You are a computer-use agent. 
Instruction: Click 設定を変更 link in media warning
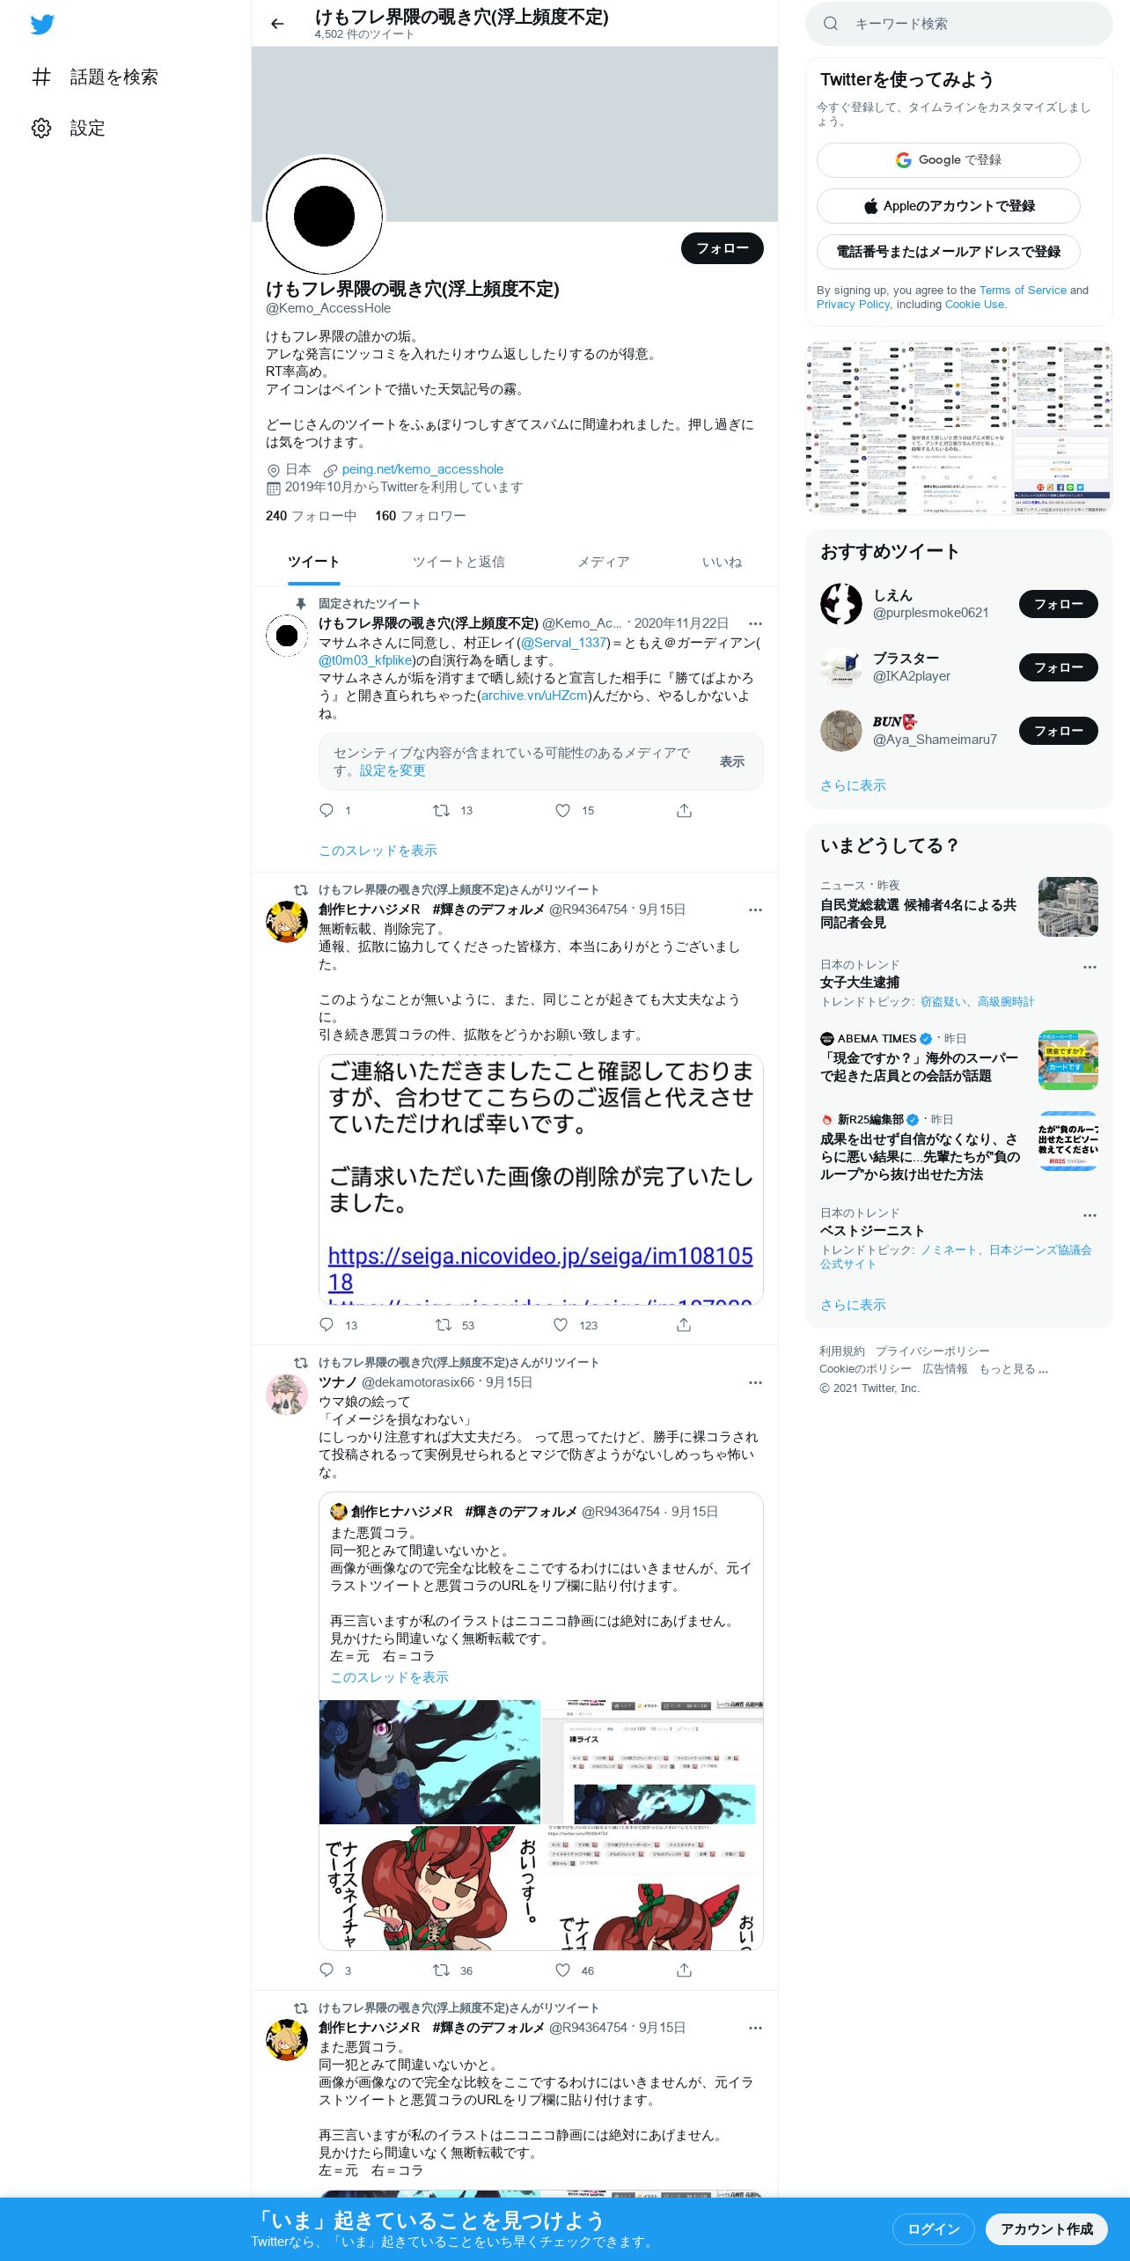pos(393,770)
